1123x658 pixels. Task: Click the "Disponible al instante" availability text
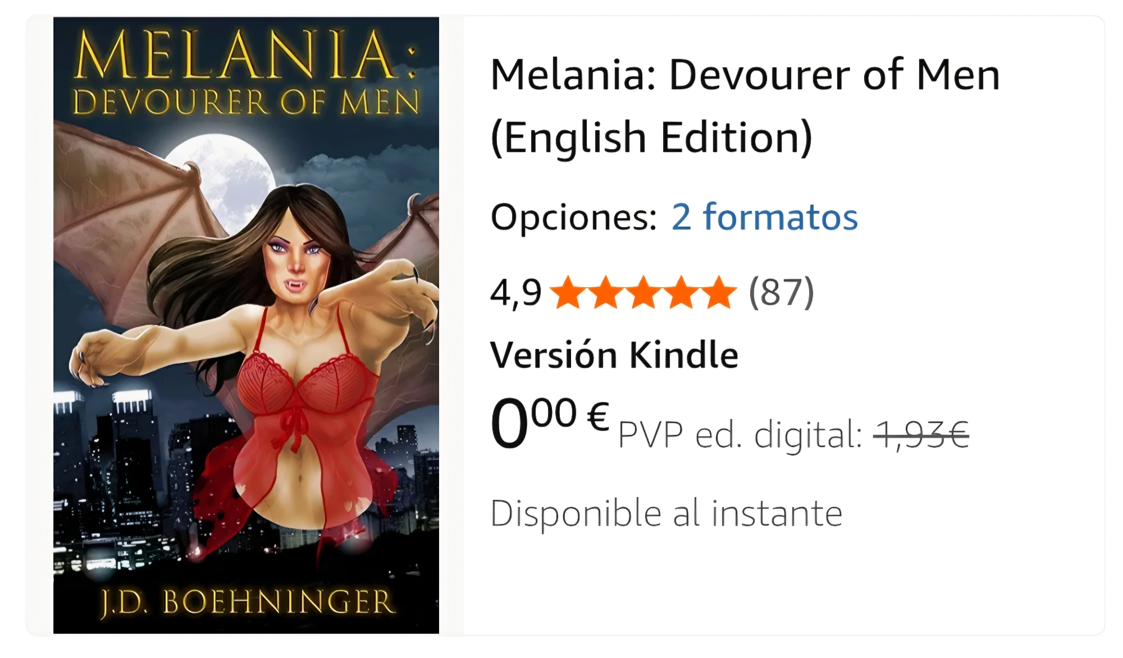667,514
